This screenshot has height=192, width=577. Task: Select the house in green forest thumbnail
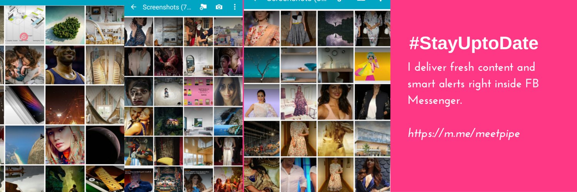coord(169,121)
